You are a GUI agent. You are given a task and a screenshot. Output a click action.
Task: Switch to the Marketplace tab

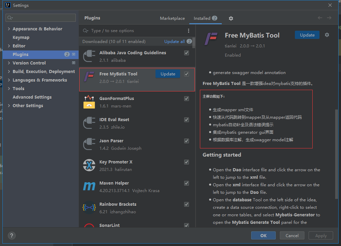172,18
